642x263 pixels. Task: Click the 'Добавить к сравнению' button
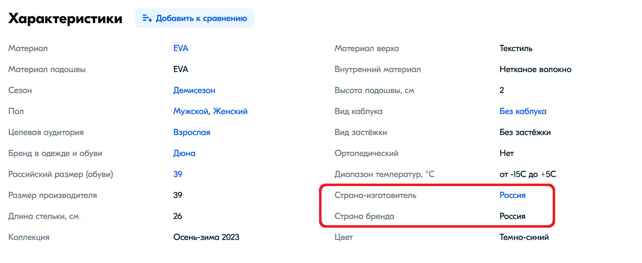(x=194, y=18)
